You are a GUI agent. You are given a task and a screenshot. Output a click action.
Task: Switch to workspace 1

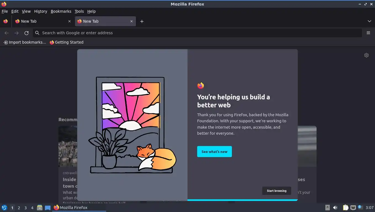[12, 208]
